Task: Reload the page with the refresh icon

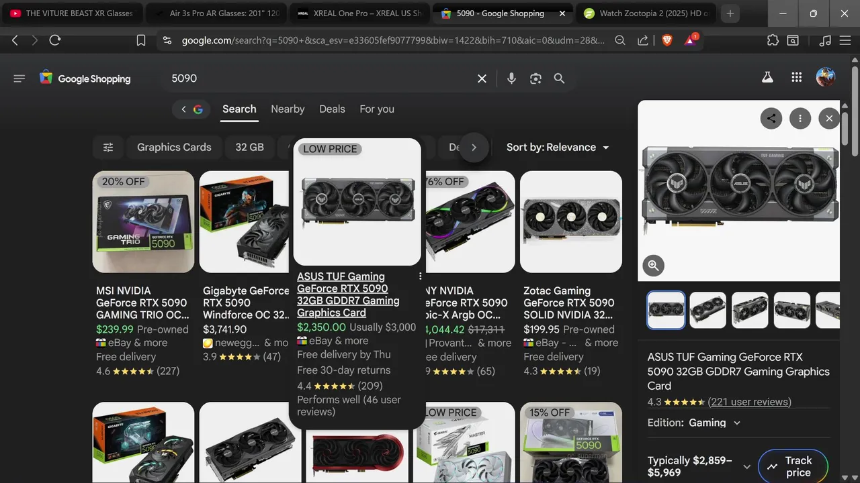Action: point(55,40)
